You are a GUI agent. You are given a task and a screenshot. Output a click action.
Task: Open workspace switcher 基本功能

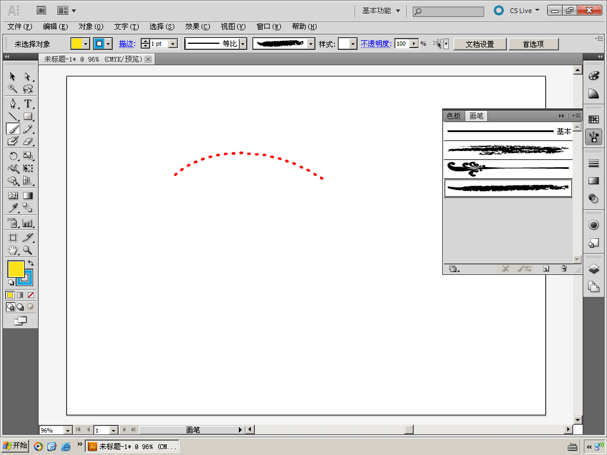[381, 11]
